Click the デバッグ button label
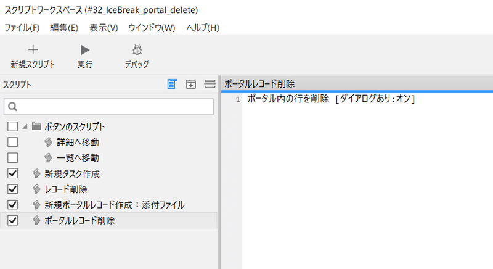The height and width of the screenshot is (269, 493). [x=137, y=65]
